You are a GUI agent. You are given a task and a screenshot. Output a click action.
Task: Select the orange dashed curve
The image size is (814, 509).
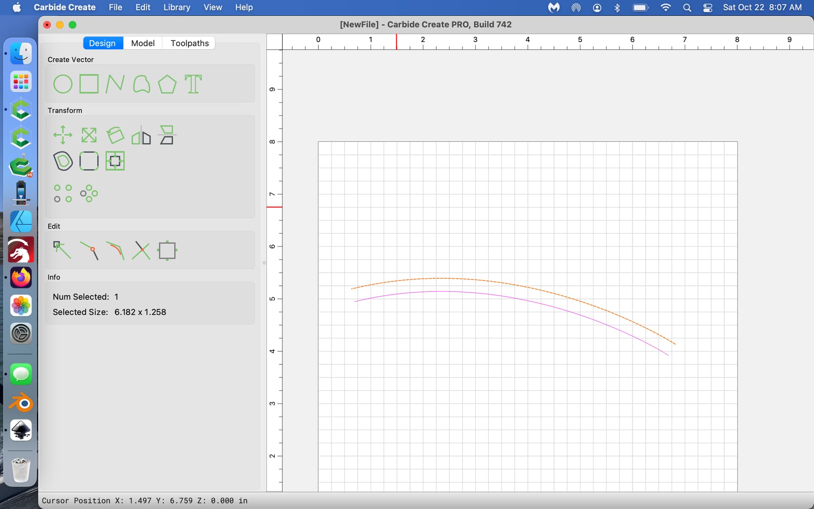(x=513, y=284)
